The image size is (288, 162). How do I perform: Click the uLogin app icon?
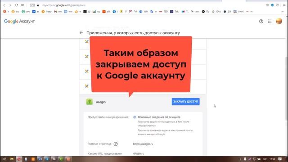[x=90, y=102]
